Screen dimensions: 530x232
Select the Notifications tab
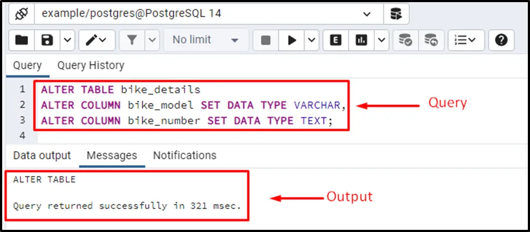coord(184,156)
